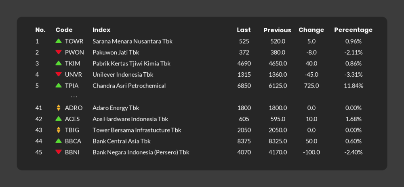Click the 11.84% percentage value
404x187 pixels.
pos(353,86)
